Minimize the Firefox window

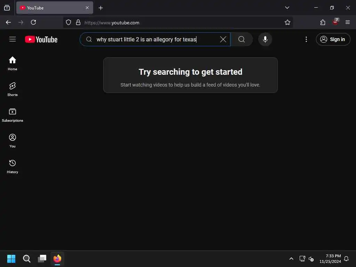tap(316, 8)
